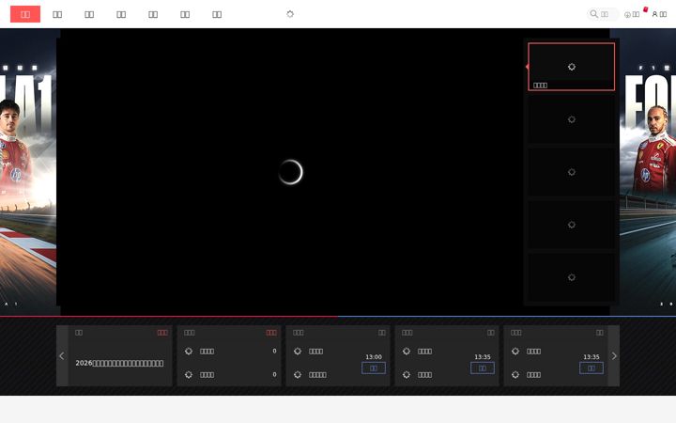This screenshot has height=423, width=676.
Task: Select the third thumbnail in the video playlist
Action: pyautogui.click(x=572, y=172)
